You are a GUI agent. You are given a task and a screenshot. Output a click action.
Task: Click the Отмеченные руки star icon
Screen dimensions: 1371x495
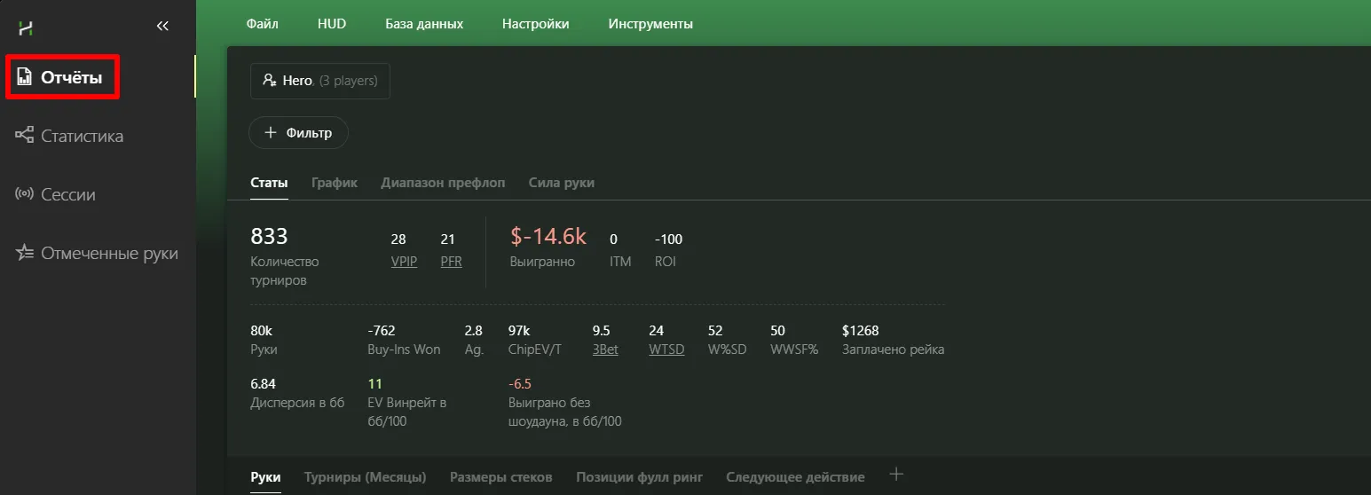pos(25,254)
